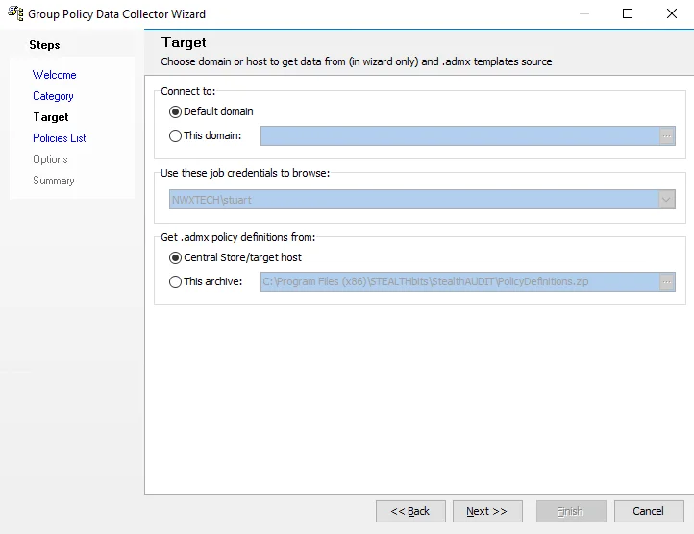Click the Options step
This screenshot has height=534, width=694.
tap(50, 159)
